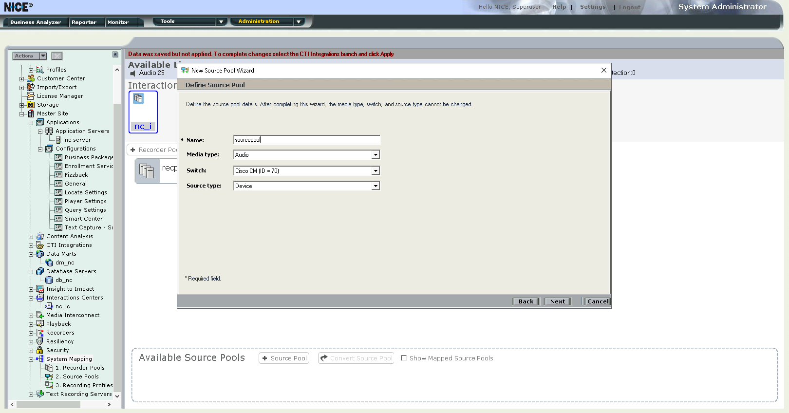
Task: Open the Business Analyzer tab
Action: tap(36, 22)
